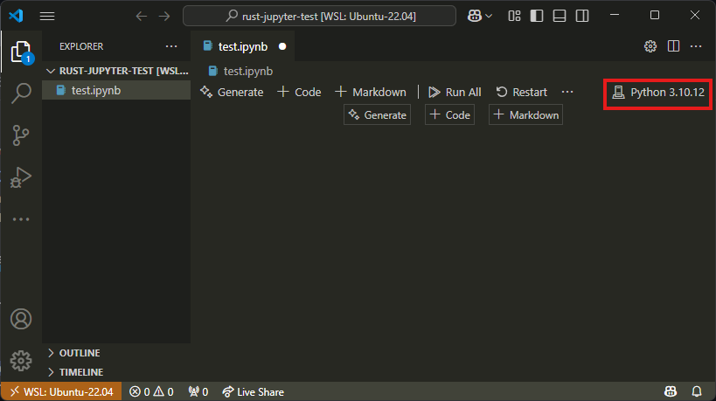
Task: Open the Source Control view
Action: click(21, 135)
